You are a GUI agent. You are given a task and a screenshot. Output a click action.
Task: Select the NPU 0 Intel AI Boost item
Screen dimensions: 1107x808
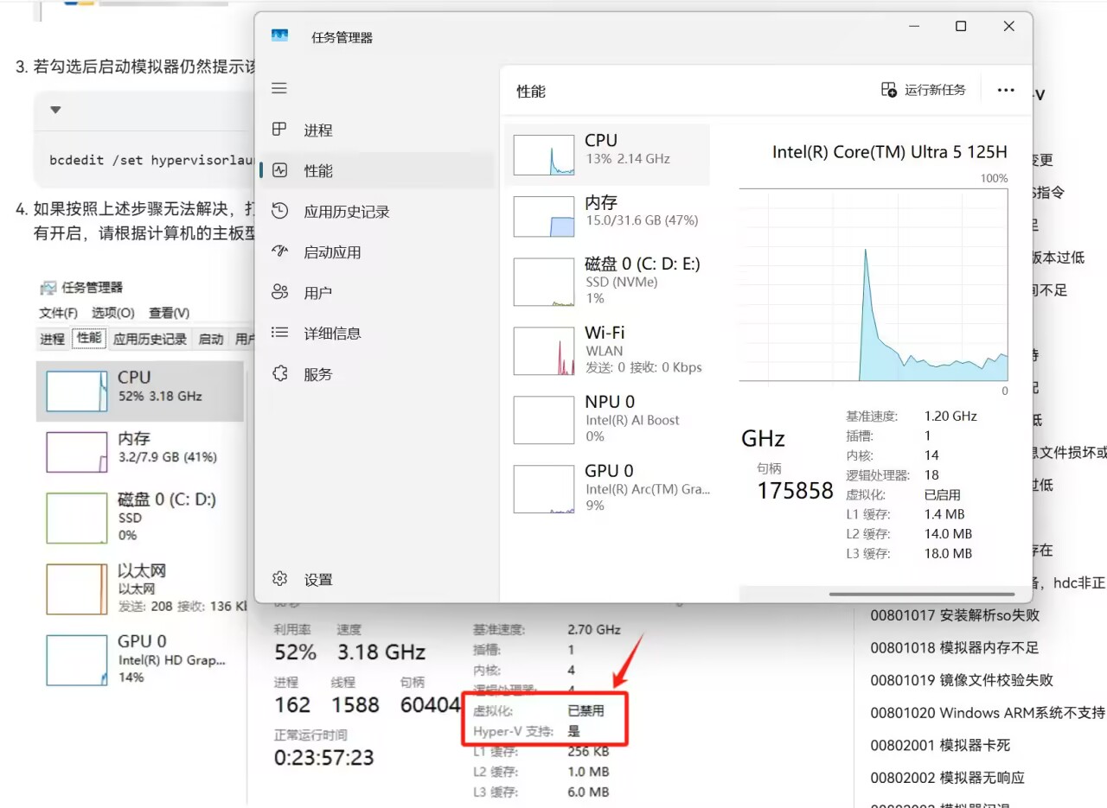coord(607,419)
